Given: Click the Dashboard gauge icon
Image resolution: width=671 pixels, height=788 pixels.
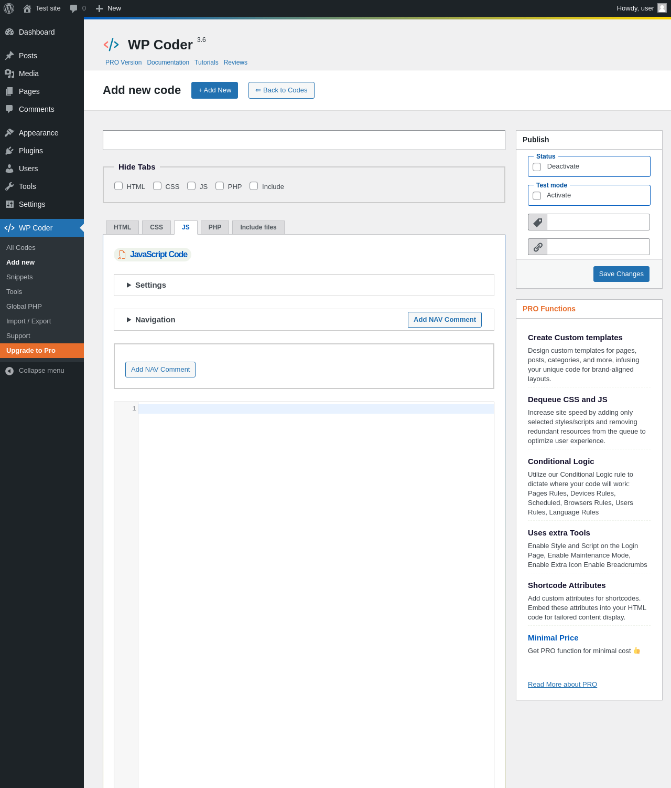Looking at the screenshot, I should coord(9,32).
